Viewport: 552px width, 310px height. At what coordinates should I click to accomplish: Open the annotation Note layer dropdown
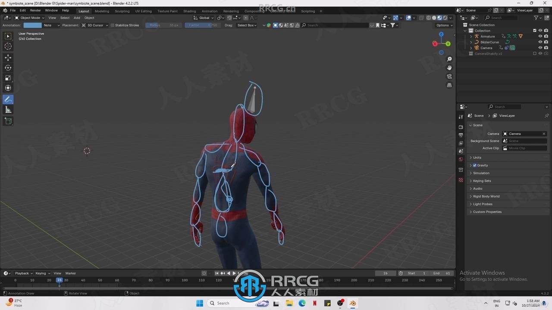pyautogui.click(x=51, y=25)
